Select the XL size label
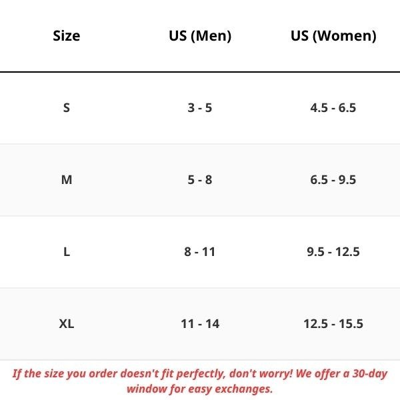The image size is (400, 400). point(66,324)
